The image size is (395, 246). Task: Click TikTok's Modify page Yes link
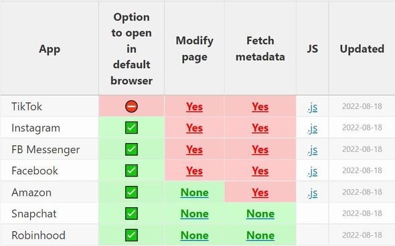pyautogui.click(x=194, y=107)
